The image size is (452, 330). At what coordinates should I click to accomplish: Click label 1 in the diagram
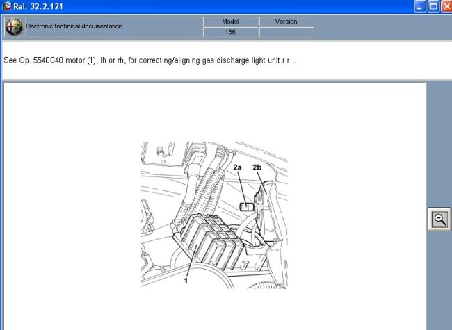186,281
